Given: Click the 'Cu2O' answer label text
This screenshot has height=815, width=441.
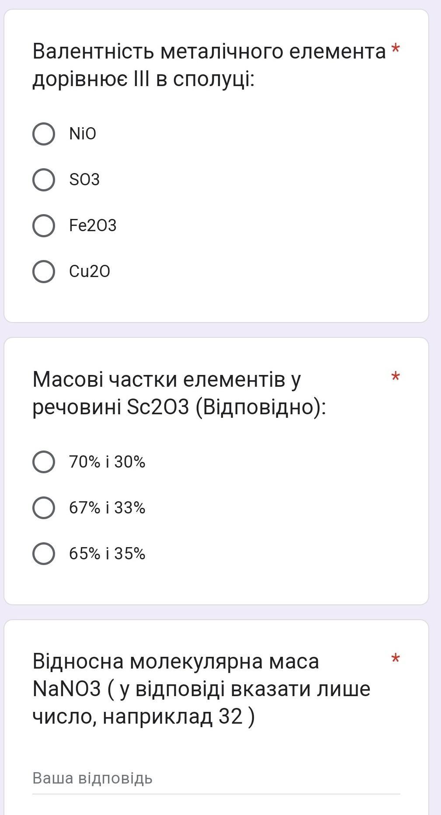Looking at the screenshot, I should tap(90, 271).
